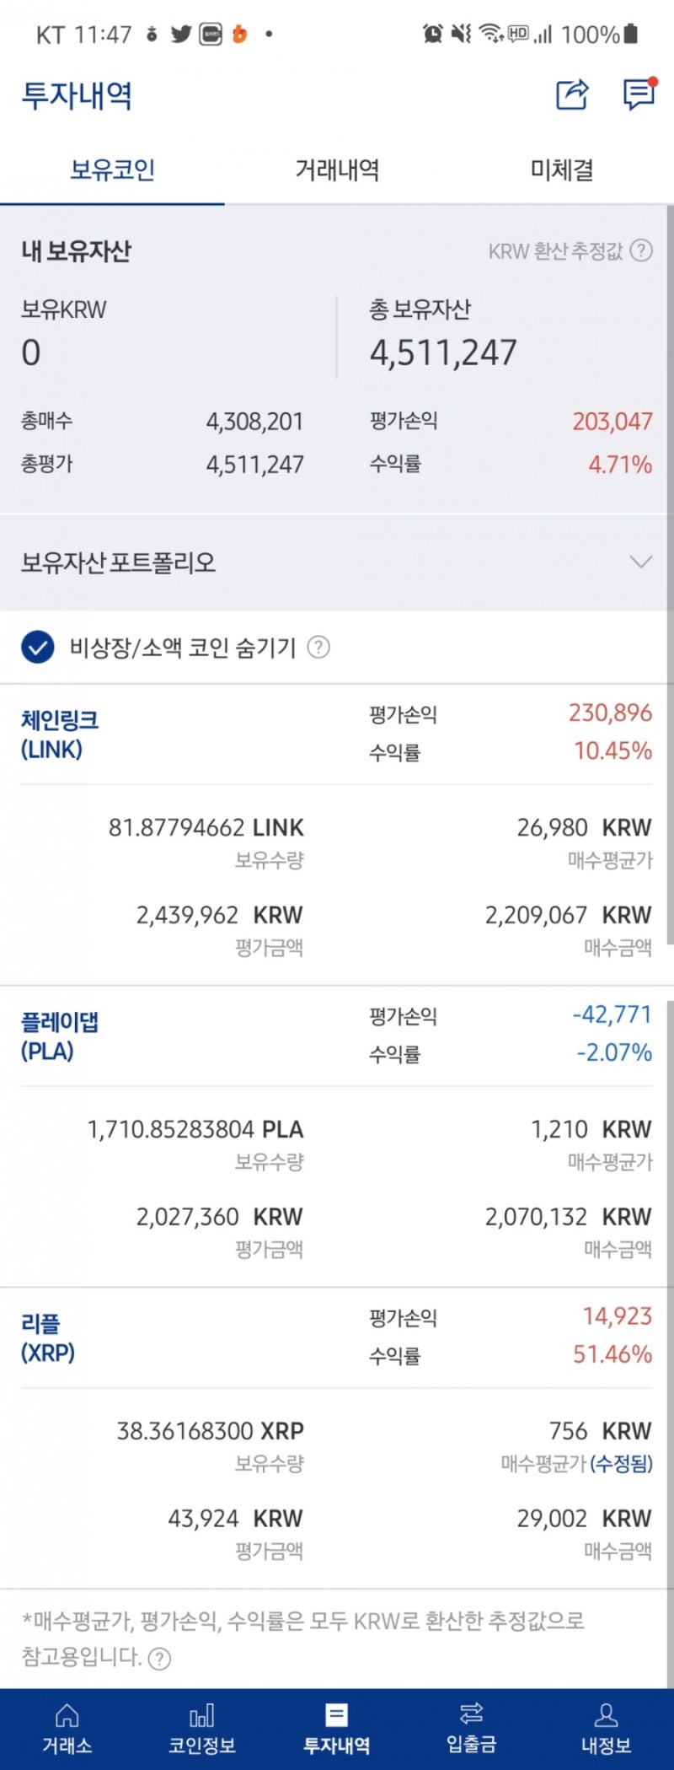Open help icon next to KRW 환산 추정값
The height and width of the screenshot is (1770, 674).
pos(641,250)
